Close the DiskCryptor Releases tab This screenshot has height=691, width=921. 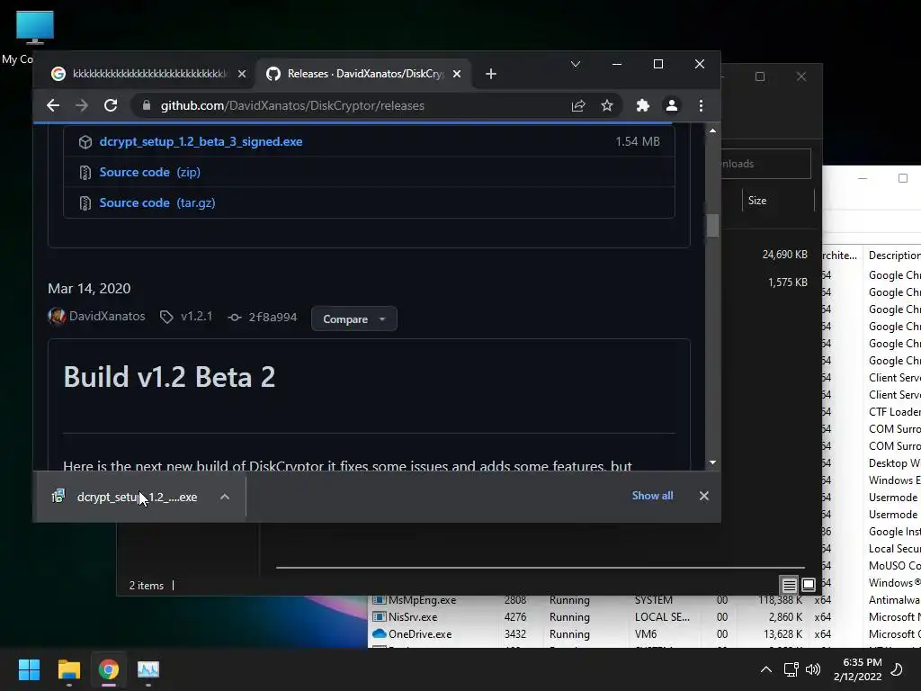(457, 74)
